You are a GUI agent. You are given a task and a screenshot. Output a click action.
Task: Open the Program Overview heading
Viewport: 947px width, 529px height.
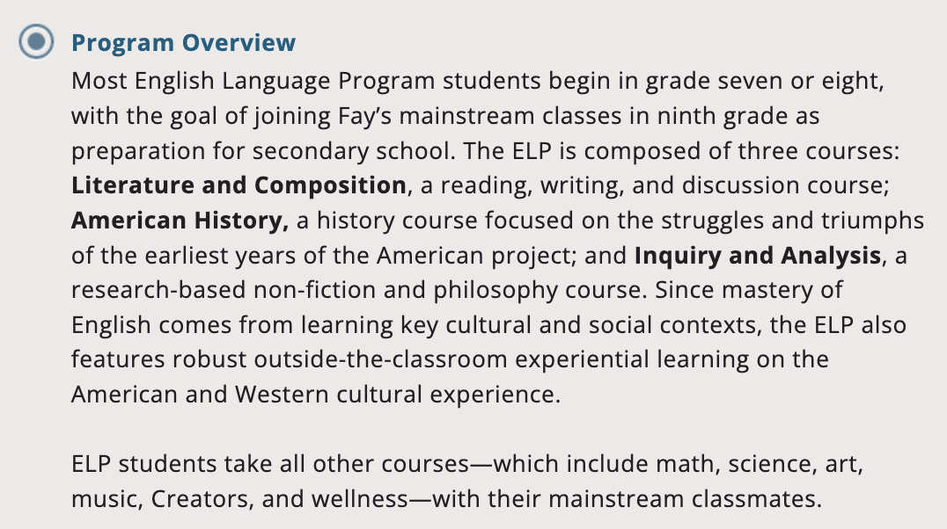(x=184, y=42)
